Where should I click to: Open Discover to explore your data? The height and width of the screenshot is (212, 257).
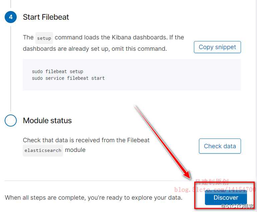pos(226,198)
